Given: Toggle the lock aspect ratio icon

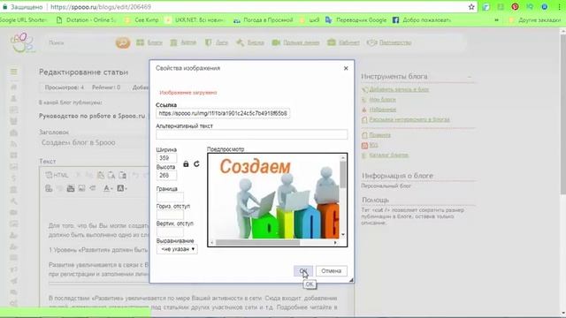Looking at the screenshot, I should 186,164.
